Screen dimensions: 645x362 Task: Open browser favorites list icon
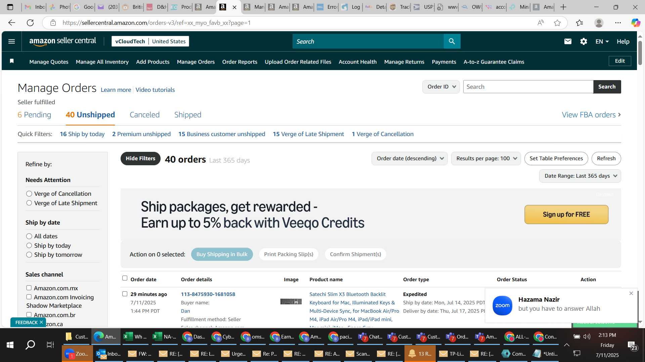click(579, 23)
